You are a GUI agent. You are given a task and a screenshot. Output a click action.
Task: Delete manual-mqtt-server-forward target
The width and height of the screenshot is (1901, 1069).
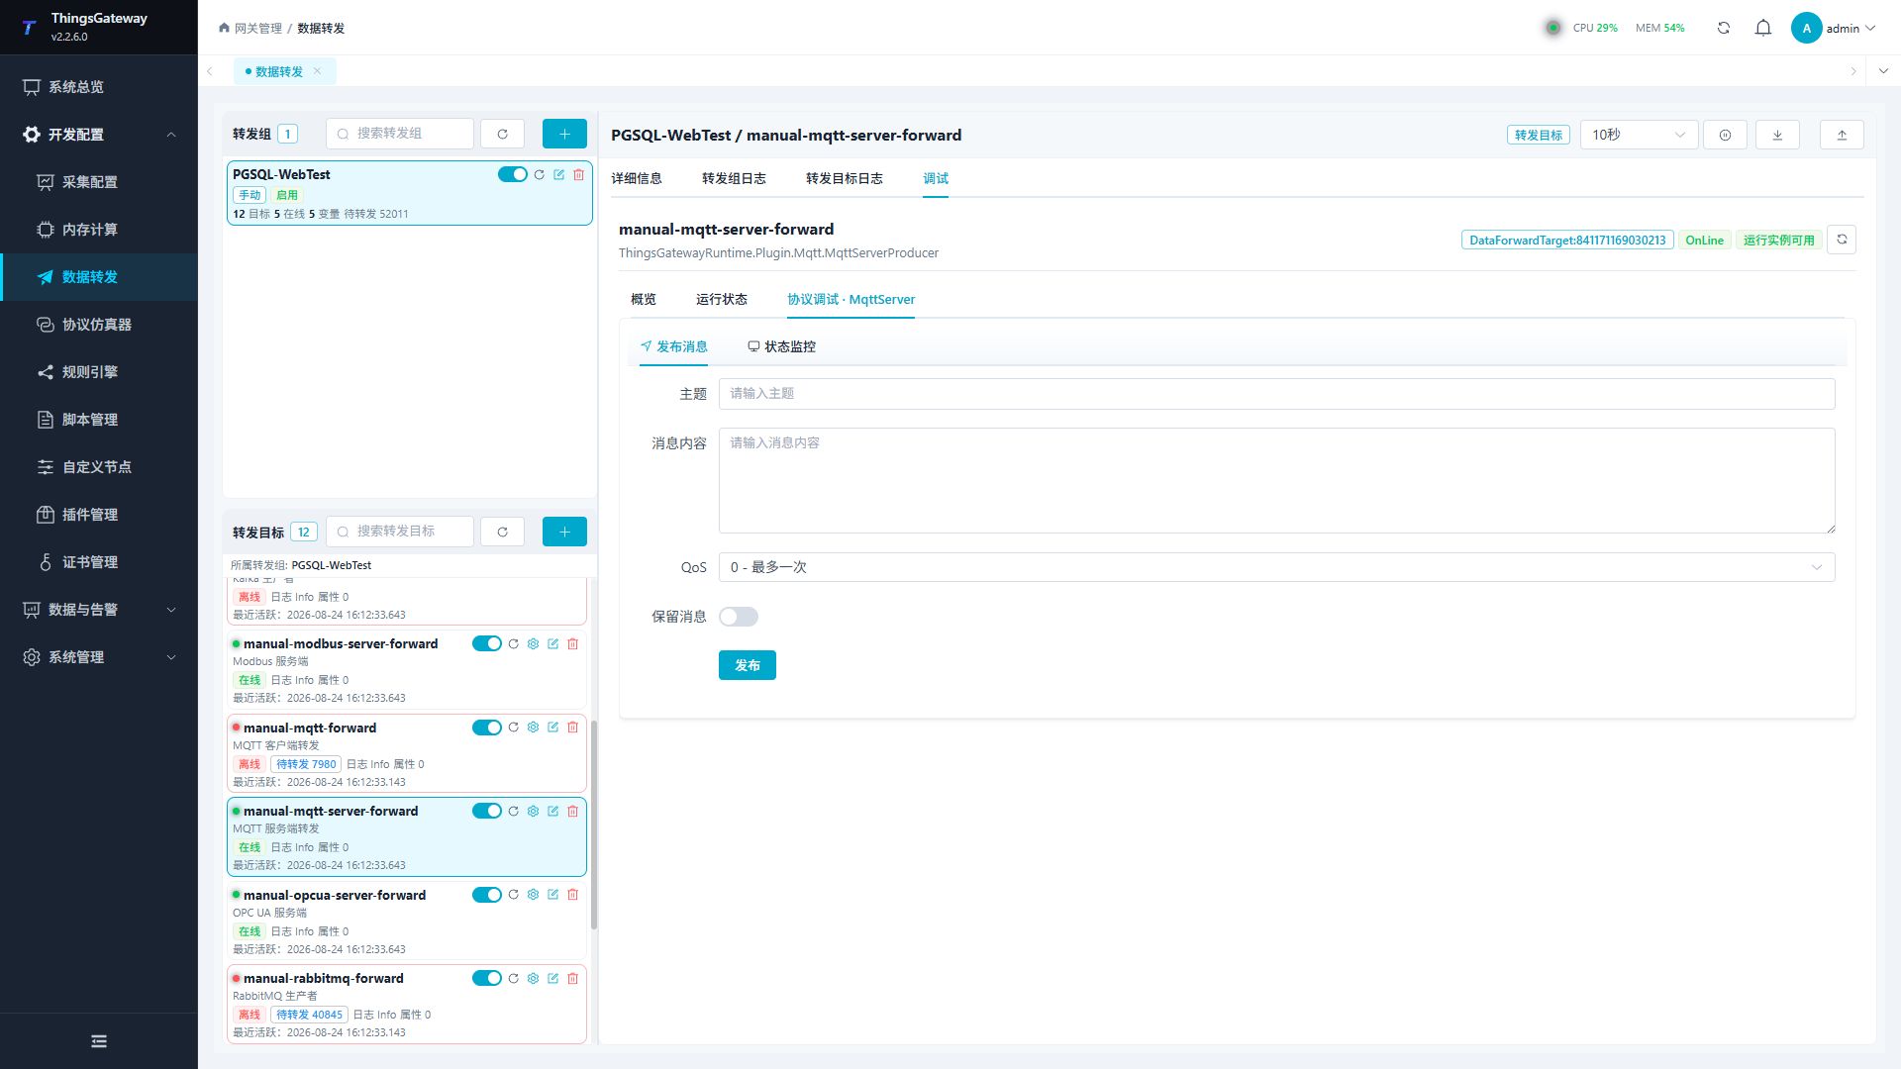click(x=573, y=811)
